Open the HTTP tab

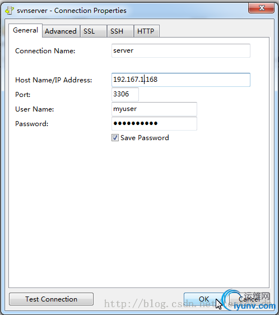coord(147,31)
